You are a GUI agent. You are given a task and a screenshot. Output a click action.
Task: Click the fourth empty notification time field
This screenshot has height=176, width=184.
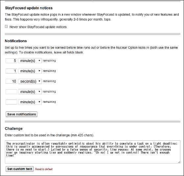pyautogui.click(x=11, y=92)
